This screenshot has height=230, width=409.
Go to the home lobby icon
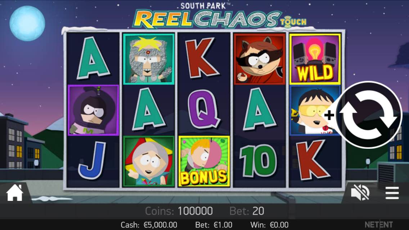point(15,193)
